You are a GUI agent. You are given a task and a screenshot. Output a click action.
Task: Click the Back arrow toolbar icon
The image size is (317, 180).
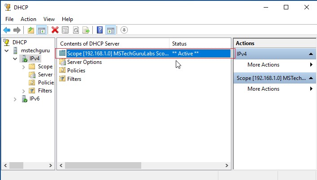pos(7,30)
